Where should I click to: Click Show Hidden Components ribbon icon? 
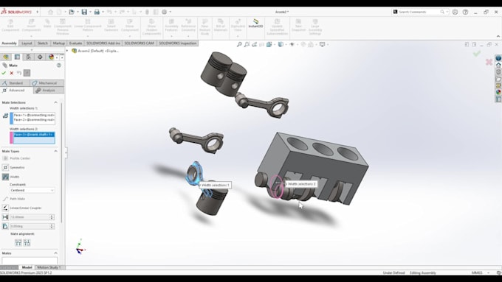coord(152,27)
